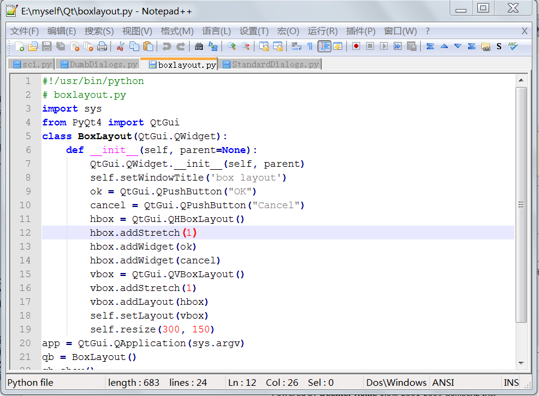Open the 语言(L) language menu
This screenshot has width=539, height=396.
(216, 31)
